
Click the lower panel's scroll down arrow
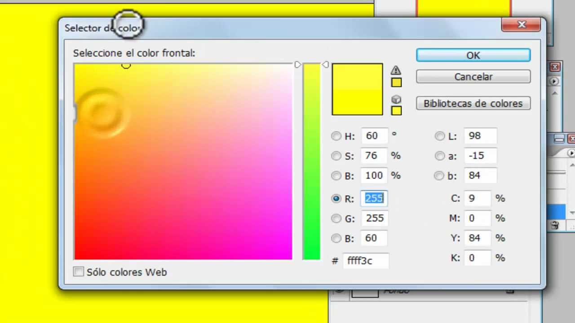click(x=572, y=213)
